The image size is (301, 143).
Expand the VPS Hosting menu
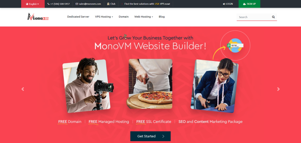click(104, 17)
